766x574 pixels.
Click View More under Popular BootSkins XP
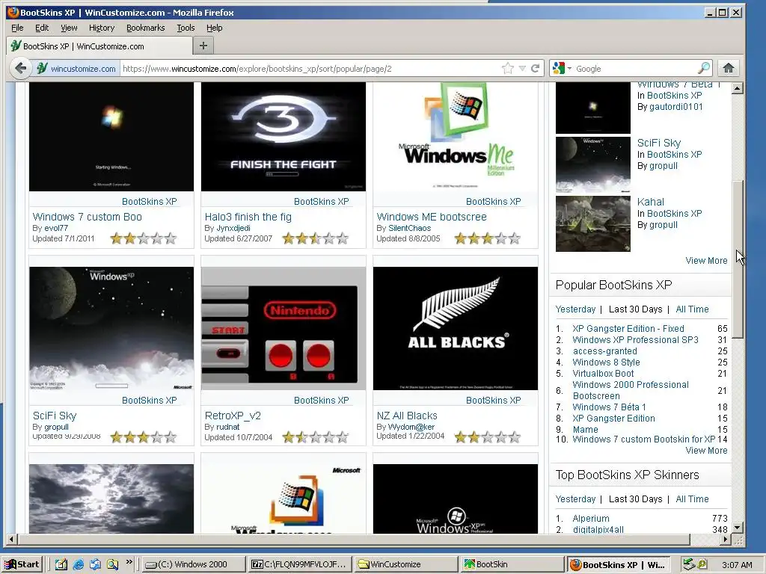tap(706, 451)
